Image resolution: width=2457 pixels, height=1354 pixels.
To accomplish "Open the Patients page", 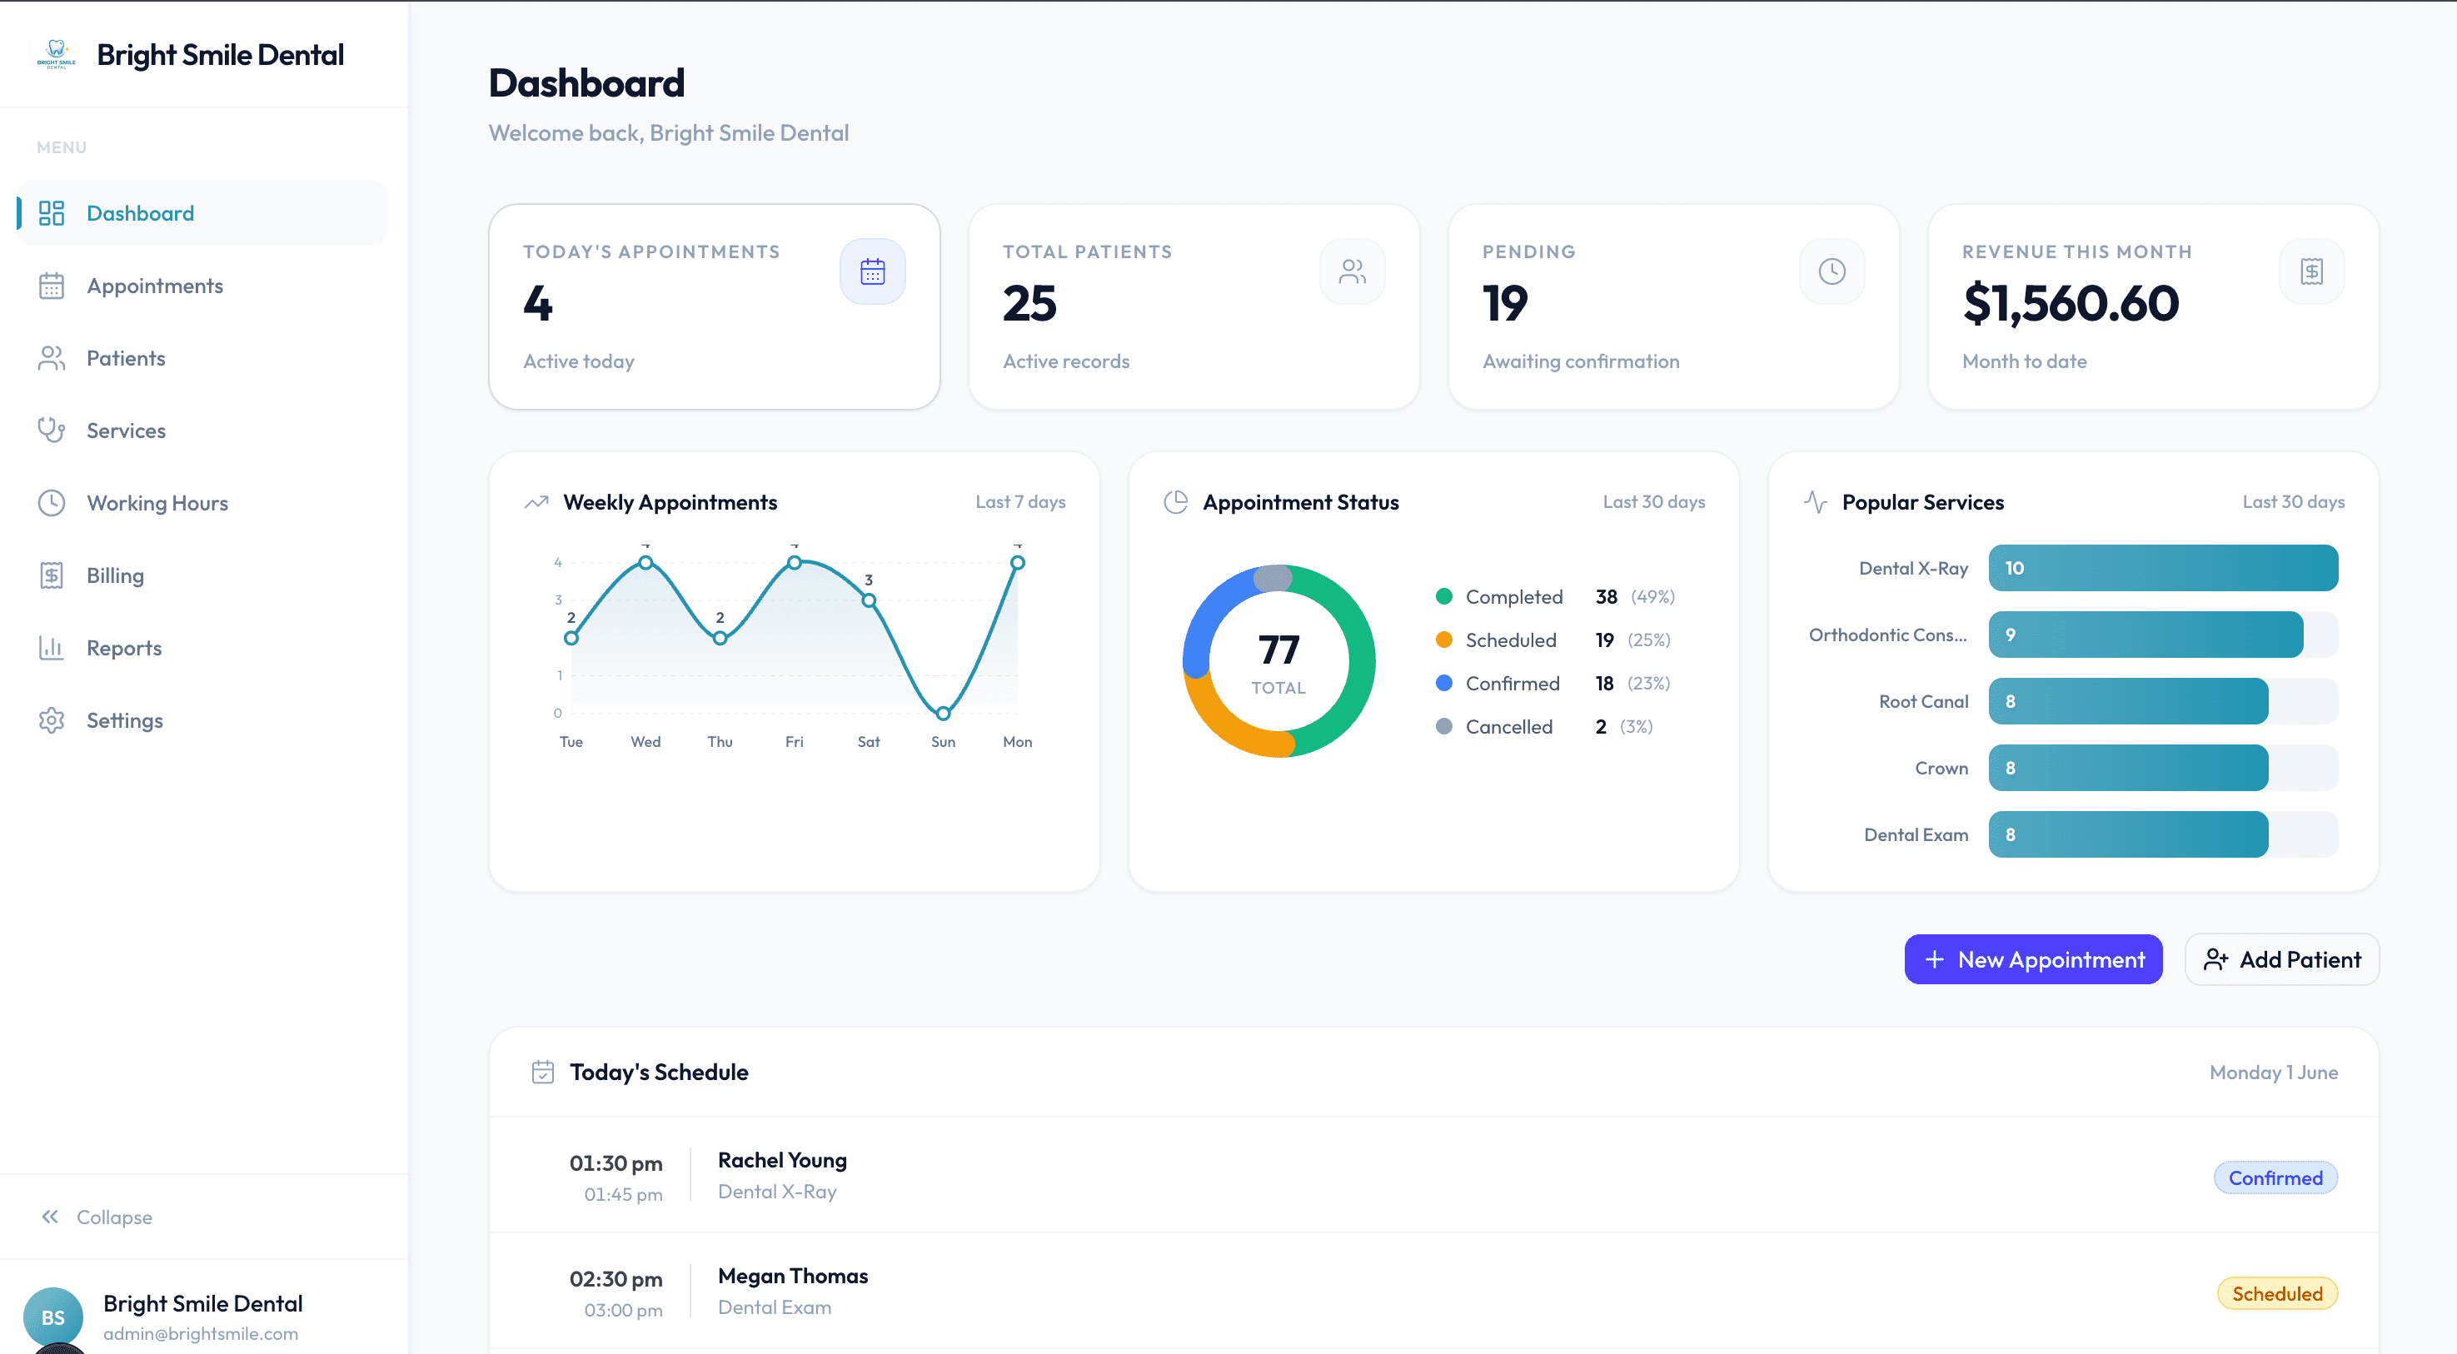I will [x=202, y=357].
